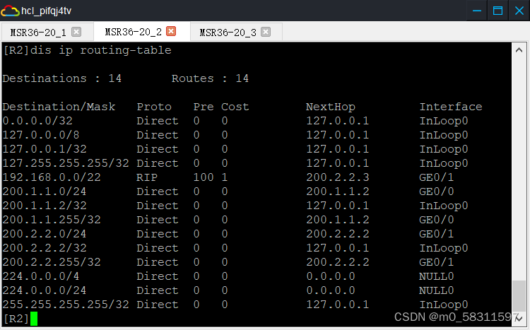The image size is (530, 330).
Task: Click the hcl_pifqj4tv window title
Action: coord(47,11)
